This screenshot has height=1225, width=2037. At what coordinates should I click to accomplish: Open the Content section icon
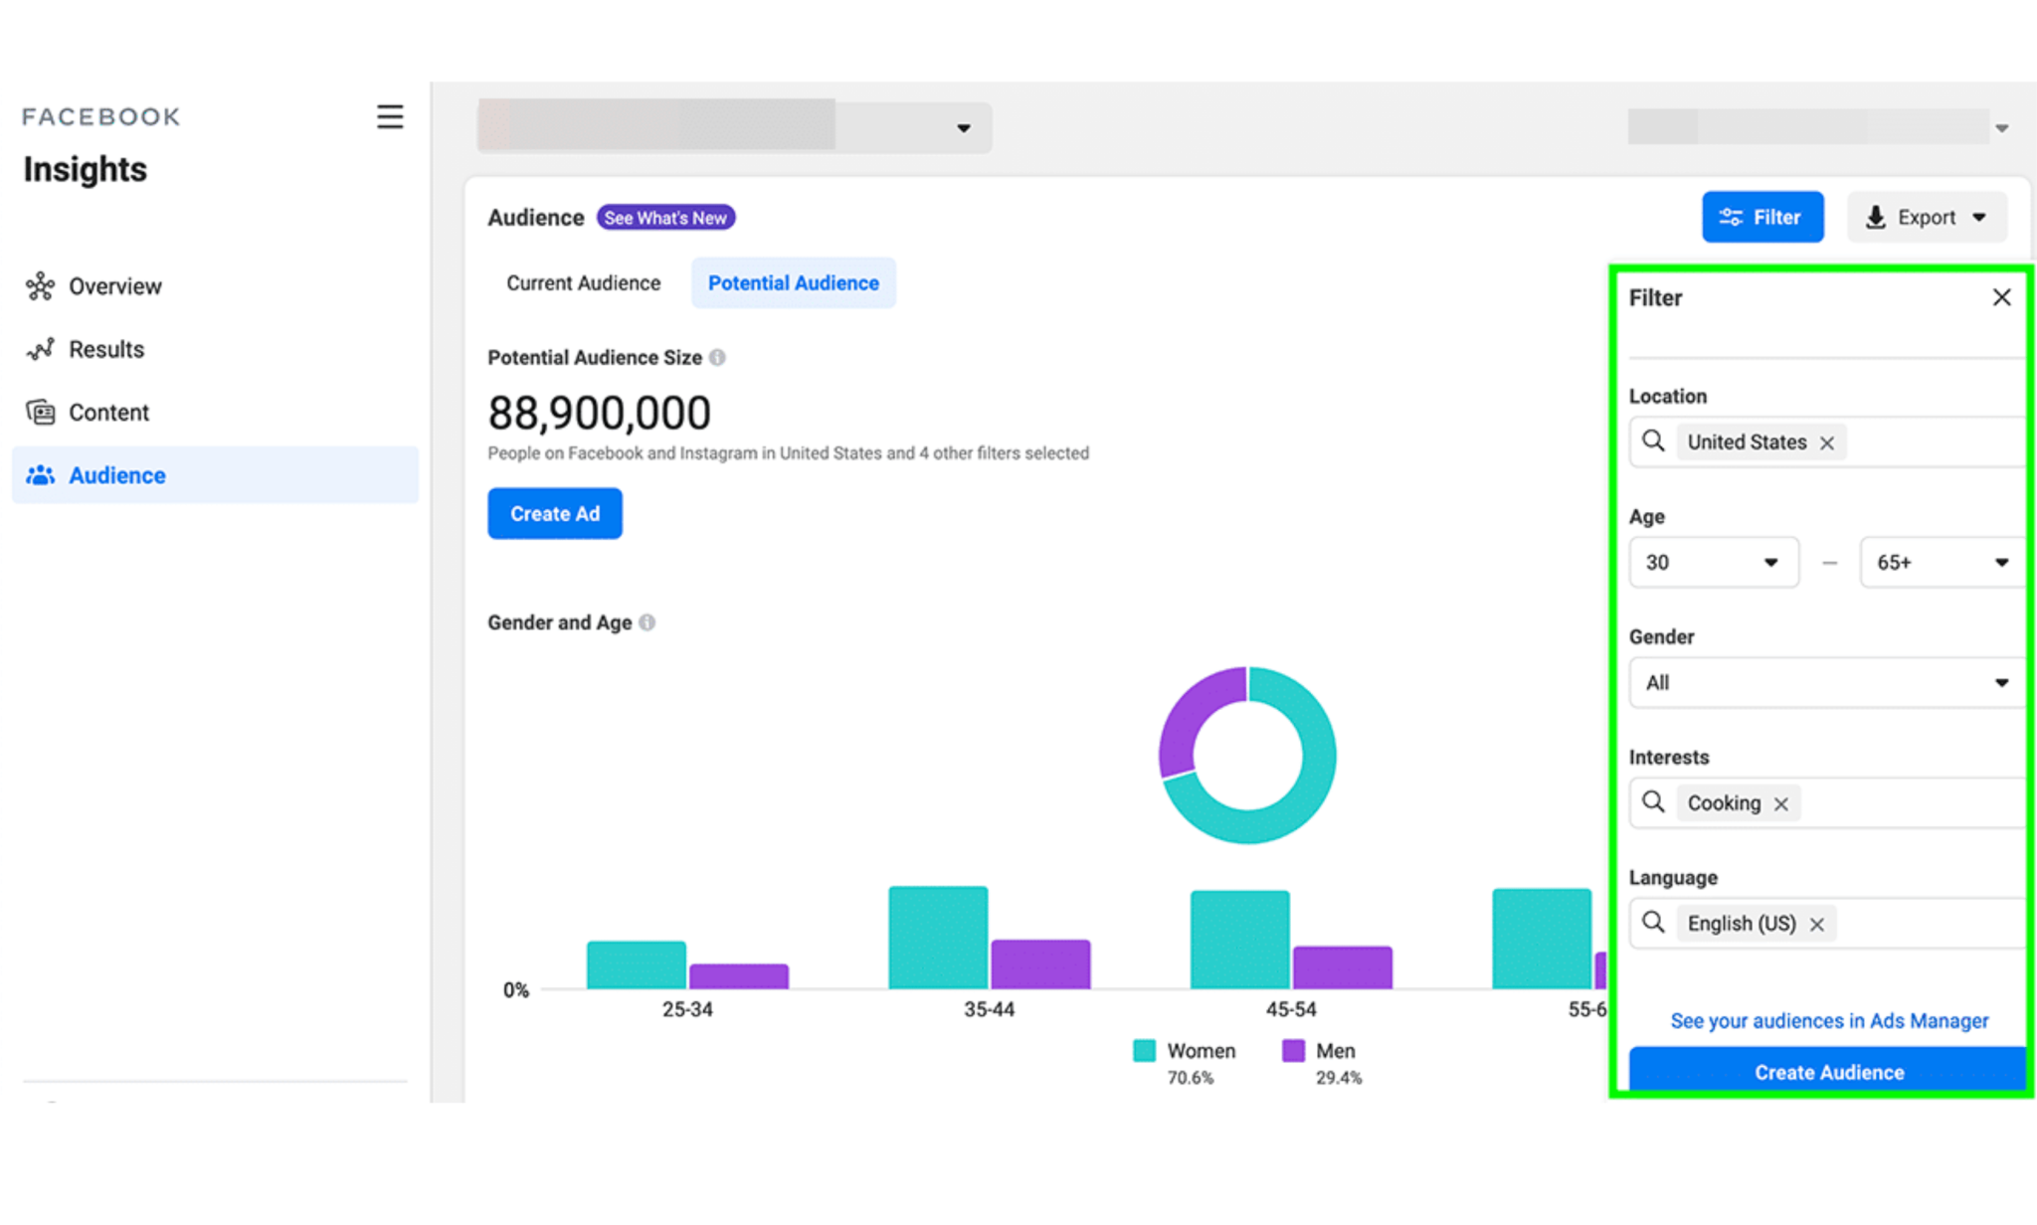tap(40, 412)
